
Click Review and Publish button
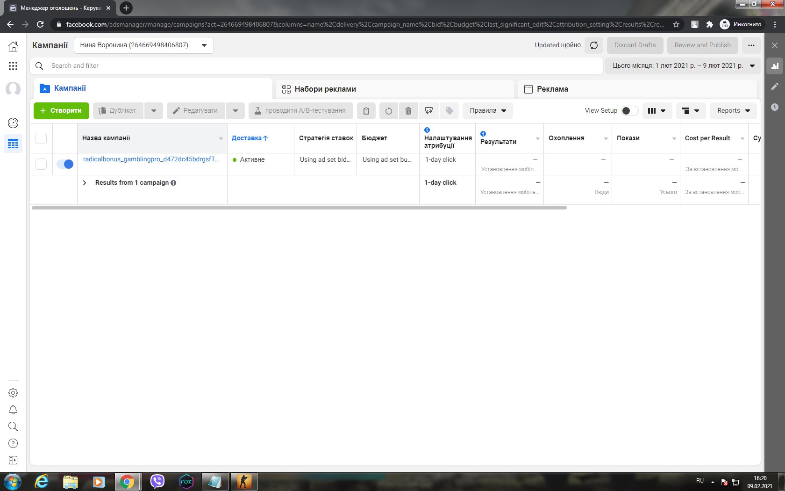(702, 45)
